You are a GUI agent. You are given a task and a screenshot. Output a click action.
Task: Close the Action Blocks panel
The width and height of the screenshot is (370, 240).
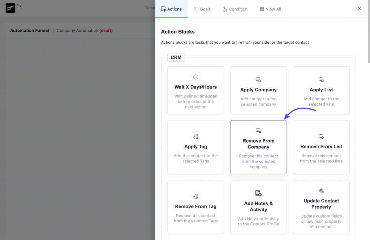point(359,8)
